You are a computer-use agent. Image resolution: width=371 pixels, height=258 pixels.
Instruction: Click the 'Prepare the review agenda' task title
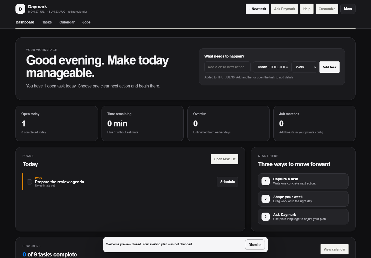(60, 182)
